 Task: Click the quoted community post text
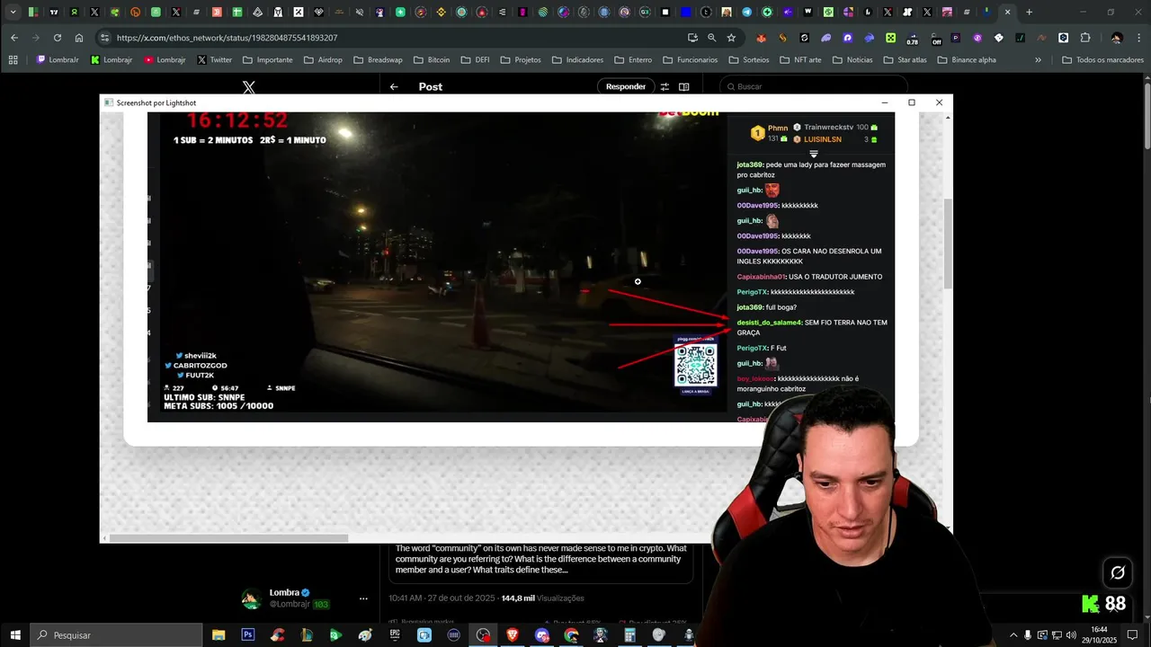tap(540, 559)
